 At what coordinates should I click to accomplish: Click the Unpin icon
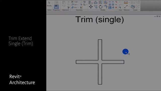(x=116, y=2)
